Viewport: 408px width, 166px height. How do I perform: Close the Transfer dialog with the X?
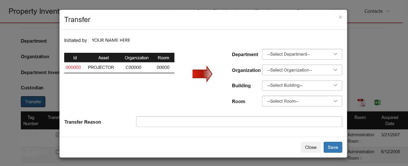tap(340, 17)
